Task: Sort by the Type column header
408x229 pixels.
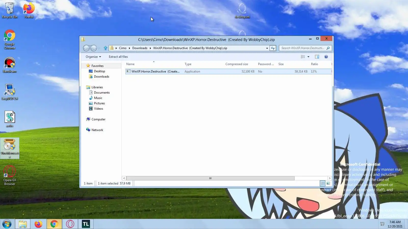Action: (x=203, y=64)
